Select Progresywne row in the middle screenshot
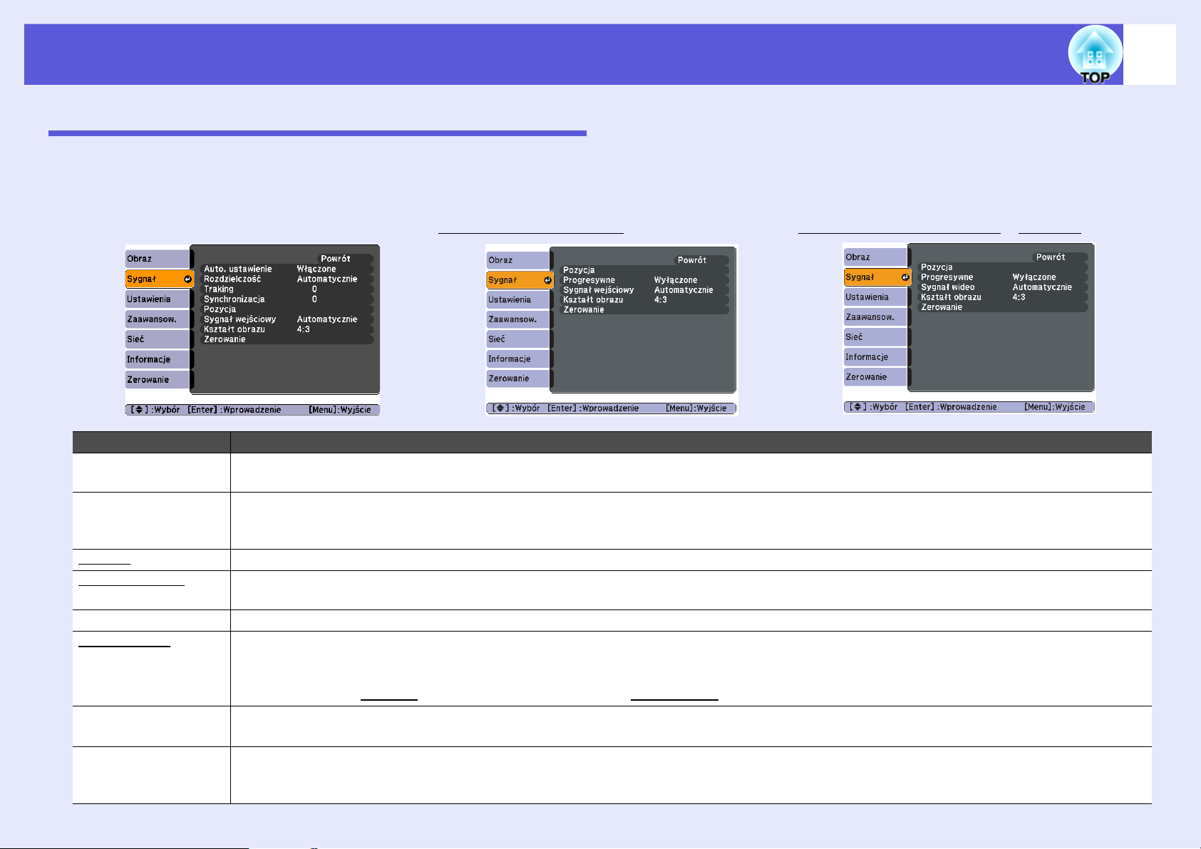The image size is (1201, 849). pyautogui.click(x=644, y=280)
